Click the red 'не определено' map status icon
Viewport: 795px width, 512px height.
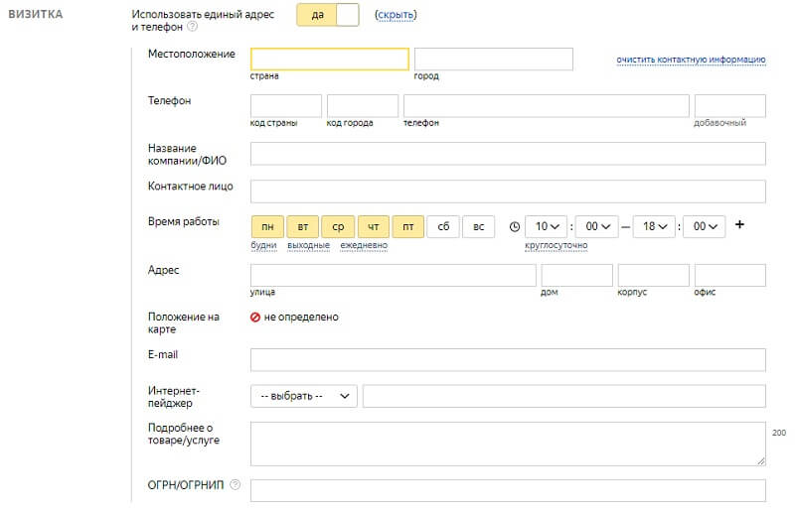[255, 318]
